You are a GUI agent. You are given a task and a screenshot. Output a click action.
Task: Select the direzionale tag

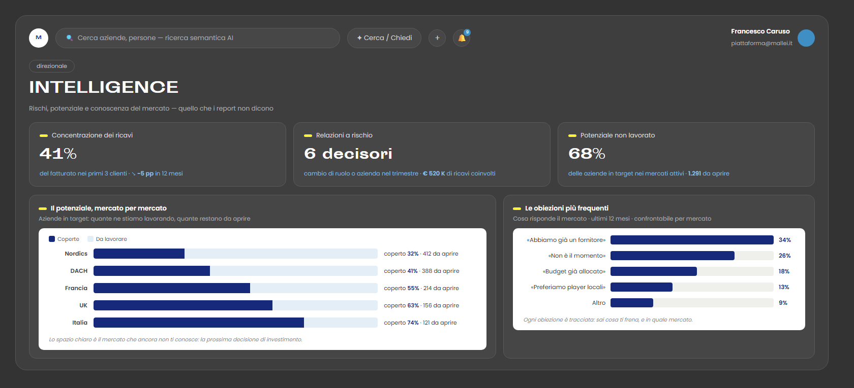pos(52,66)
